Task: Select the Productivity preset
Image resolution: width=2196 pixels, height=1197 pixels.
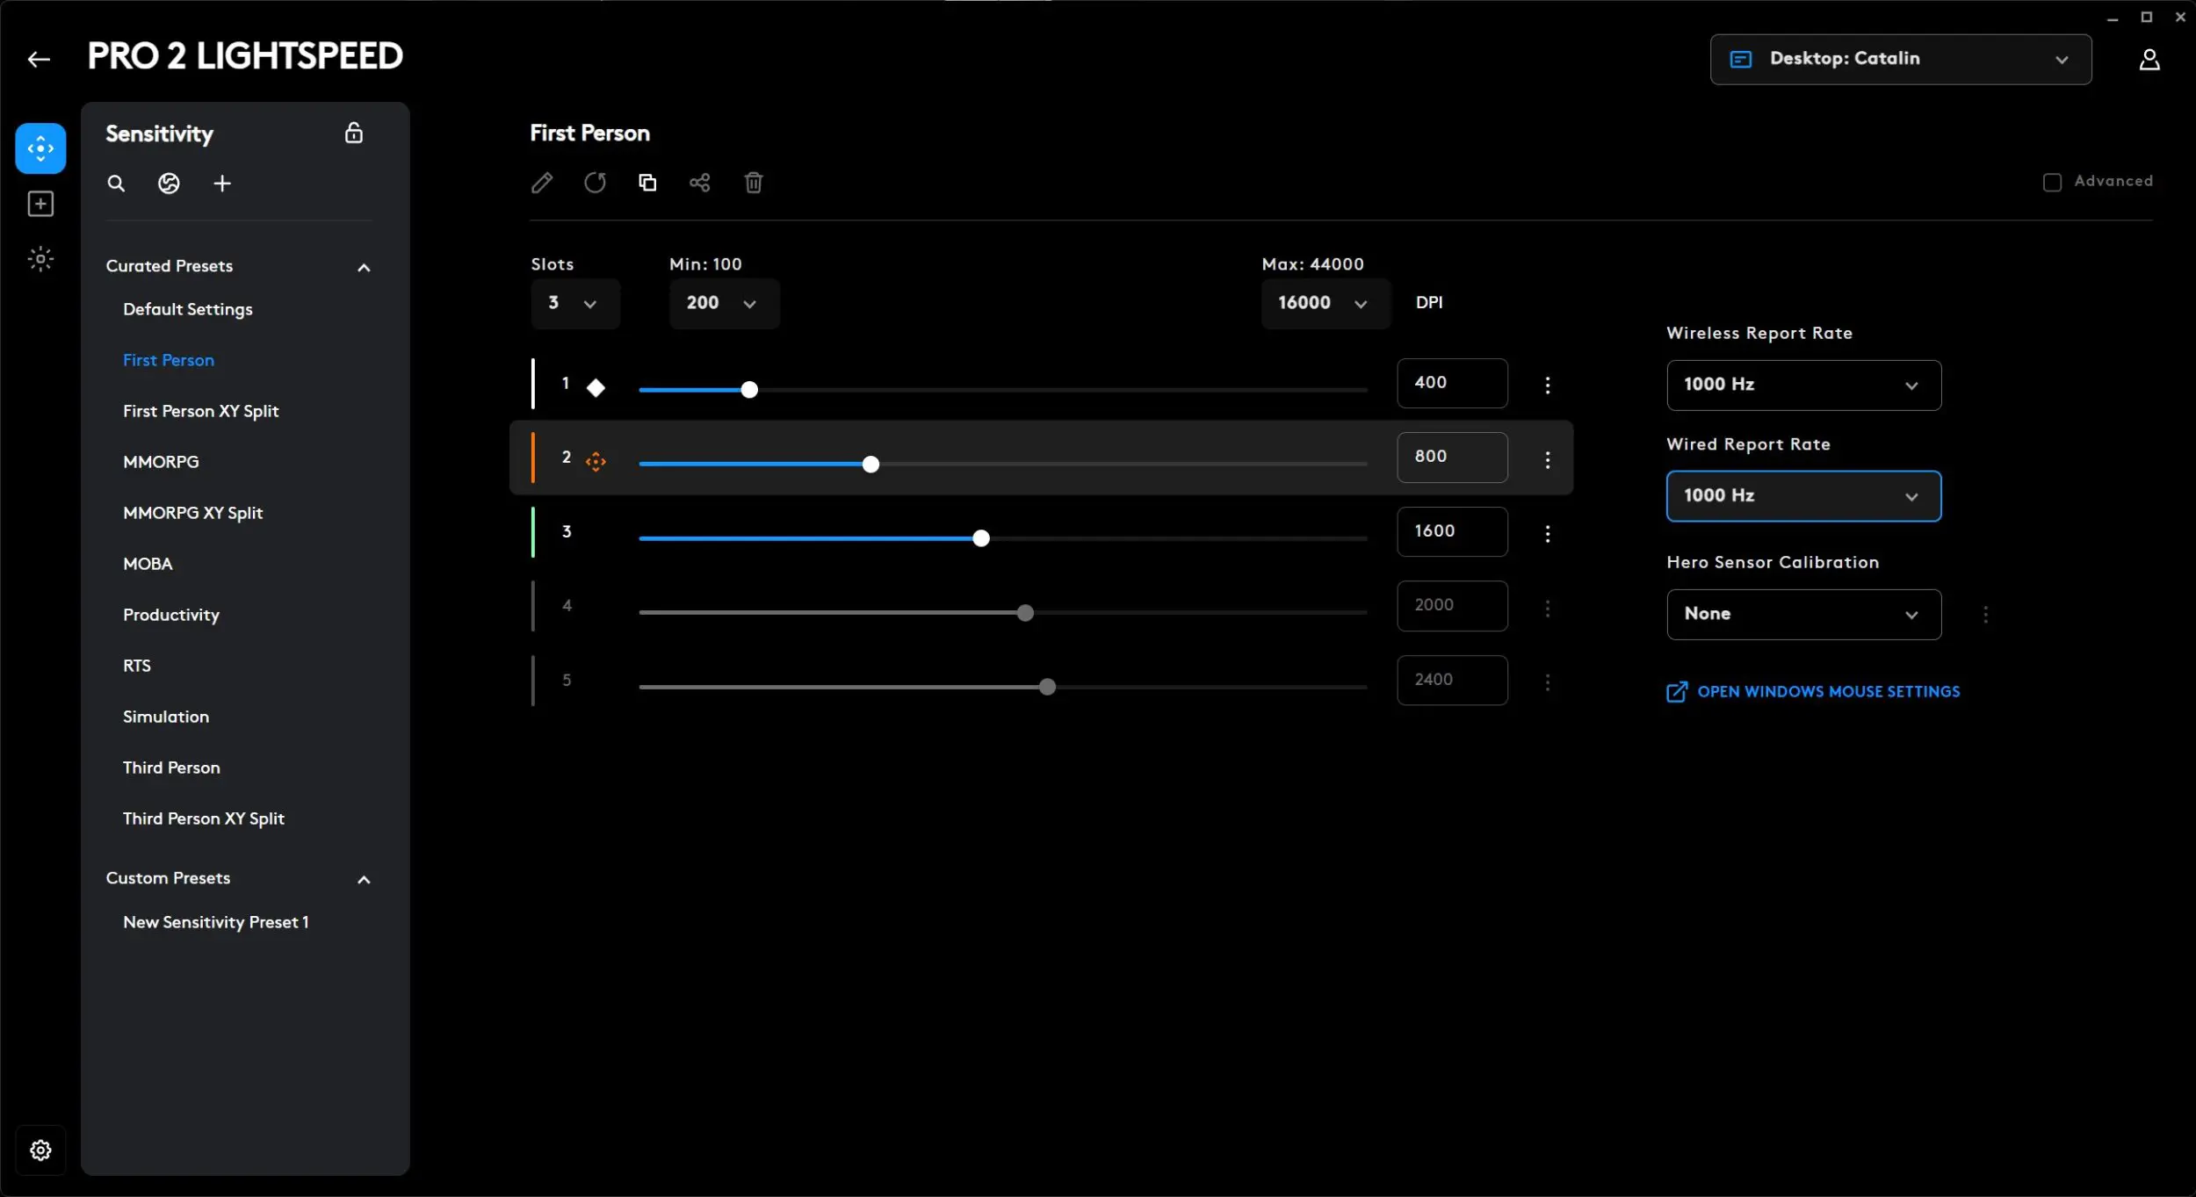Action: 171,615
